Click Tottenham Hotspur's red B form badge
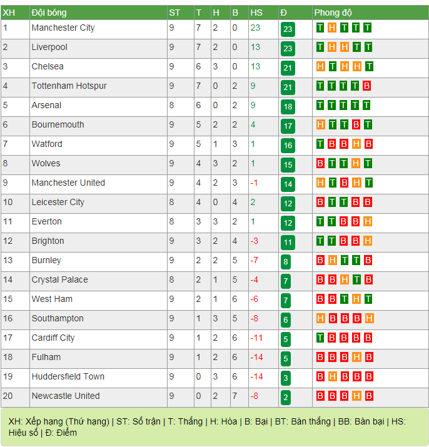The height and width of the screenshot is (447, 429). (x=367, y=86)
